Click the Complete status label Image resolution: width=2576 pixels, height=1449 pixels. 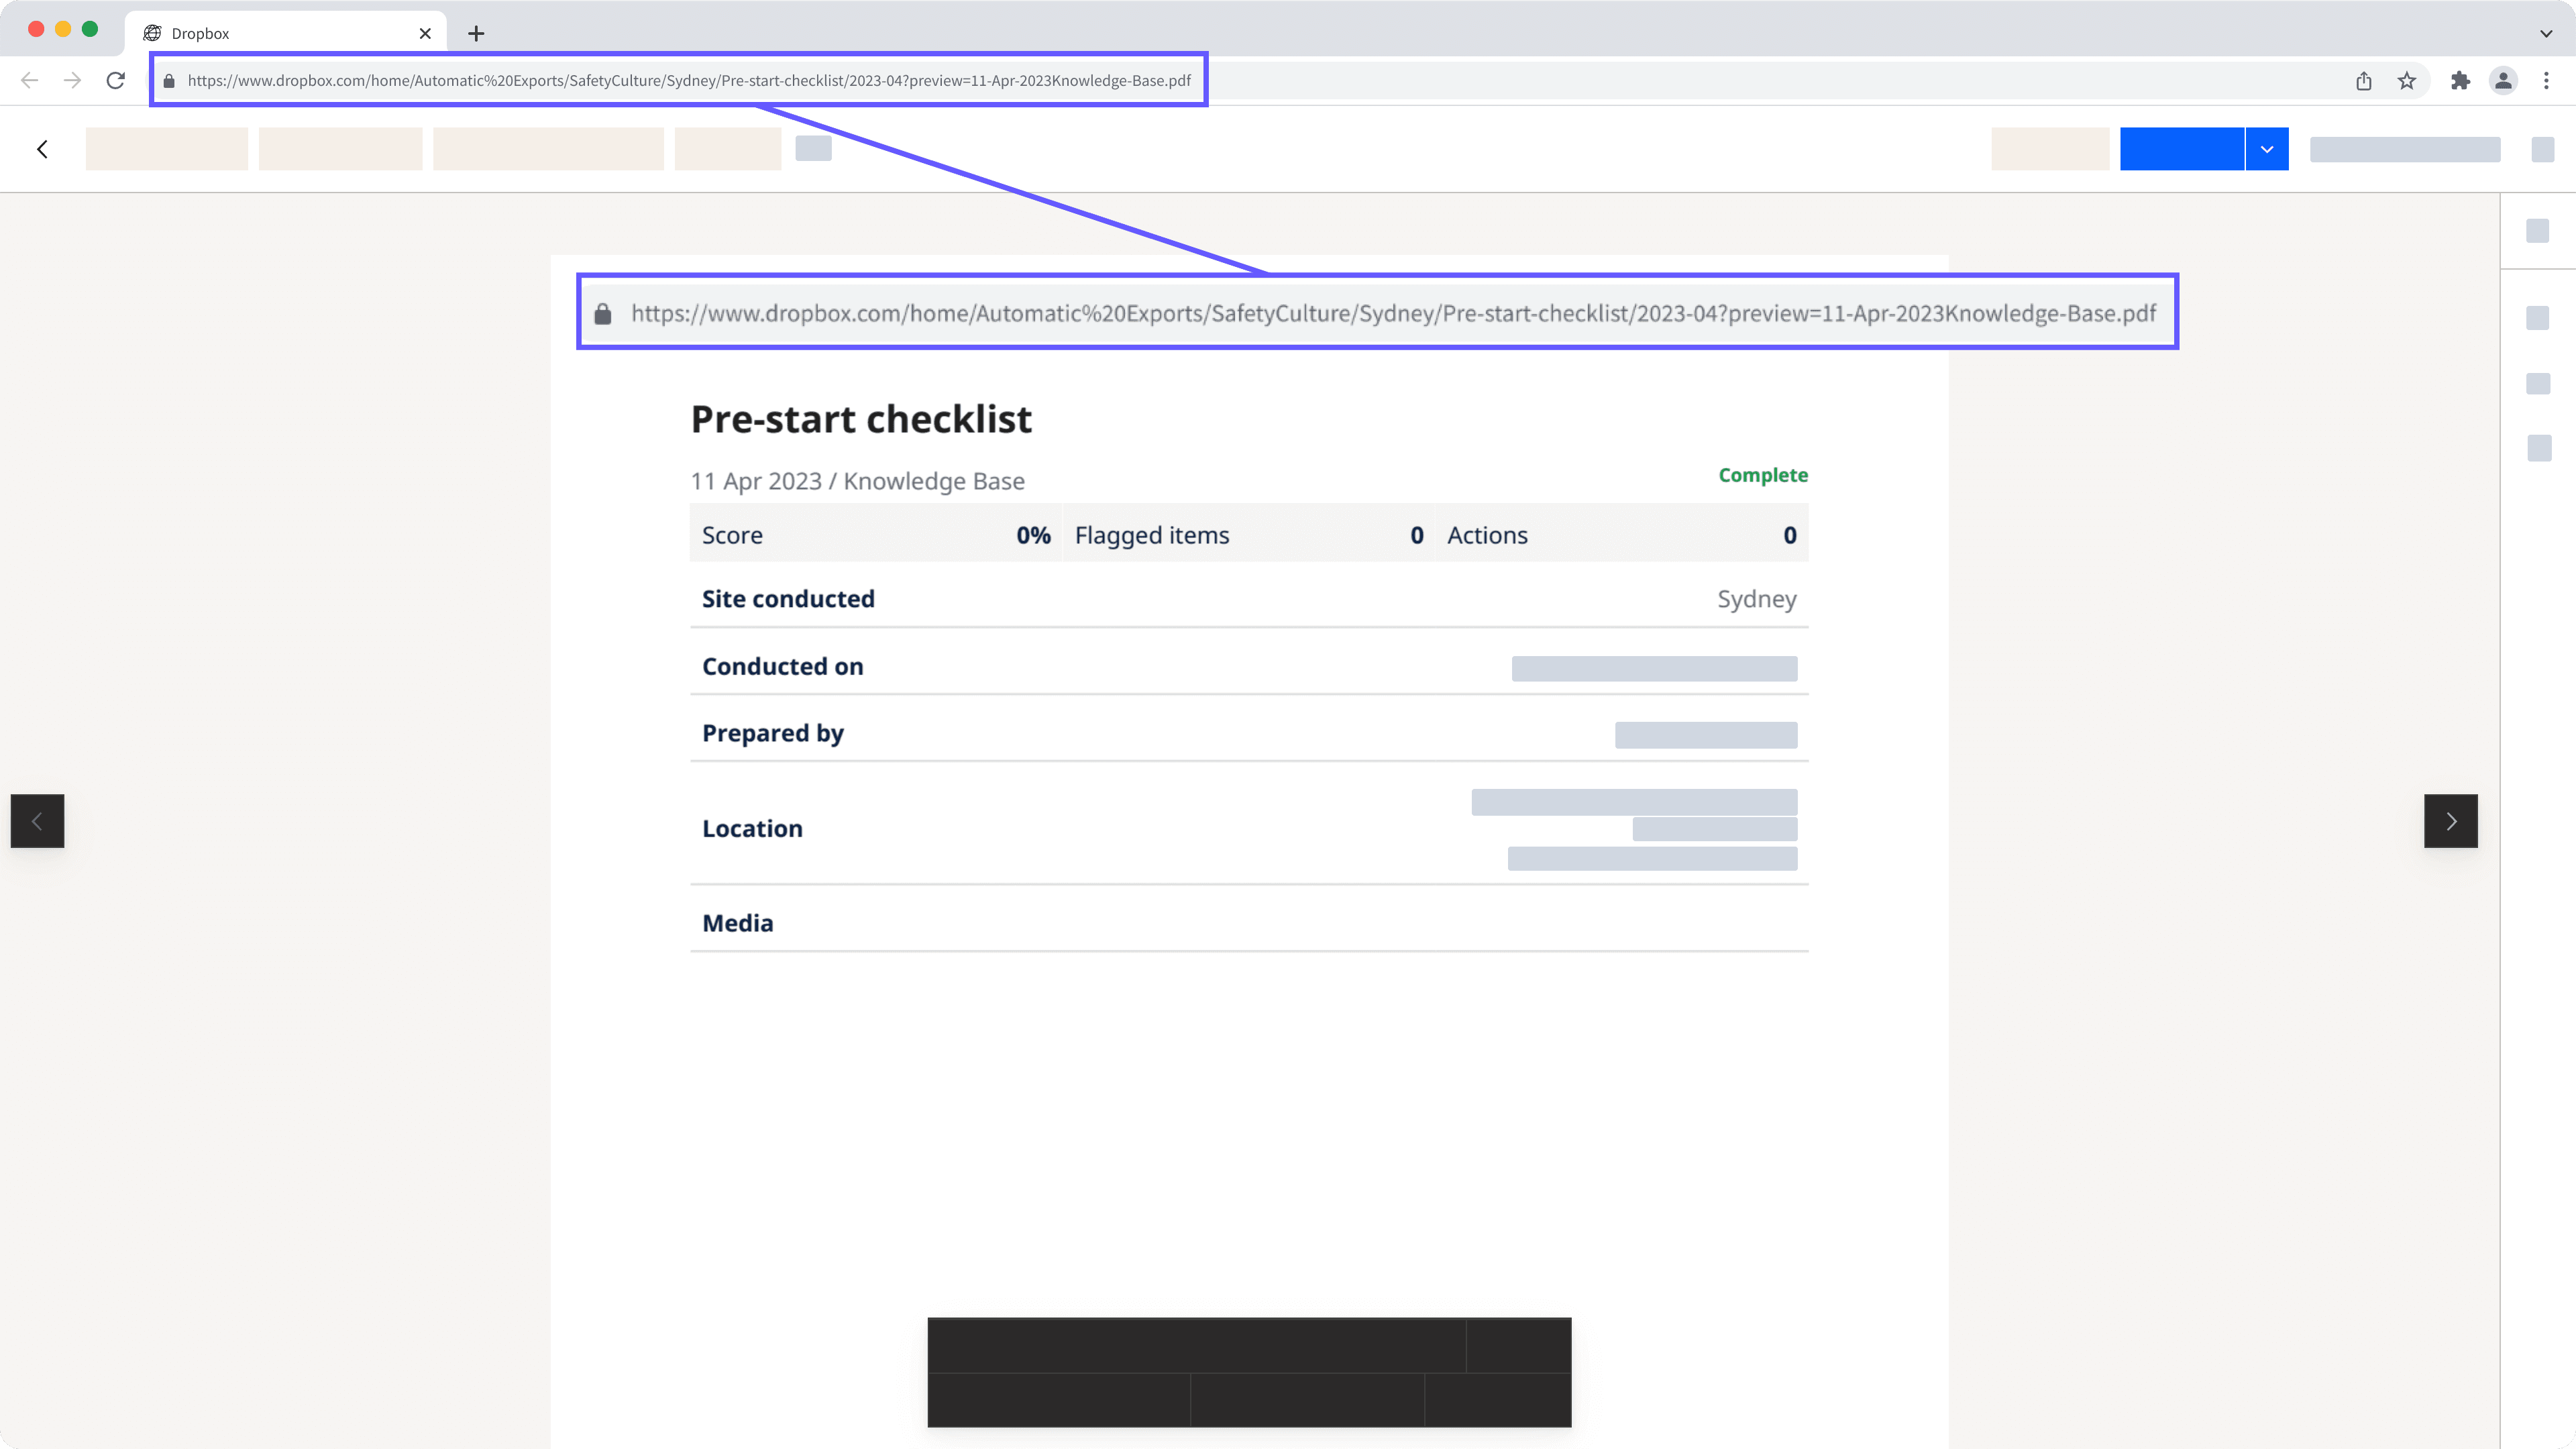pos(1762,475)
